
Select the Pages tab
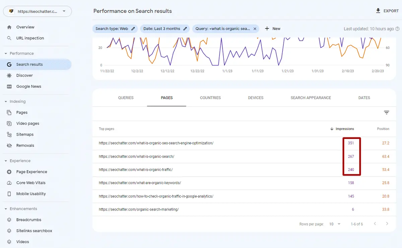[x=167, y=98]
